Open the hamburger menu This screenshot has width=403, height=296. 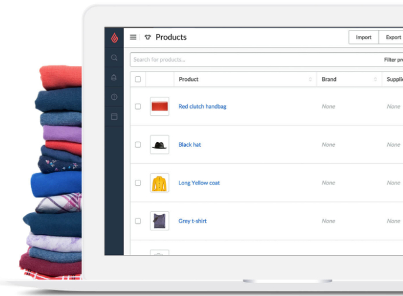(133, 37)
